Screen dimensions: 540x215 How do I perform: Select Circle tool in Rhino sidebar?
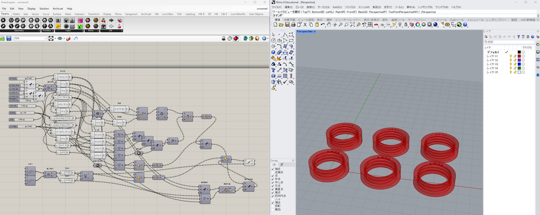click(x=273, y=40)
